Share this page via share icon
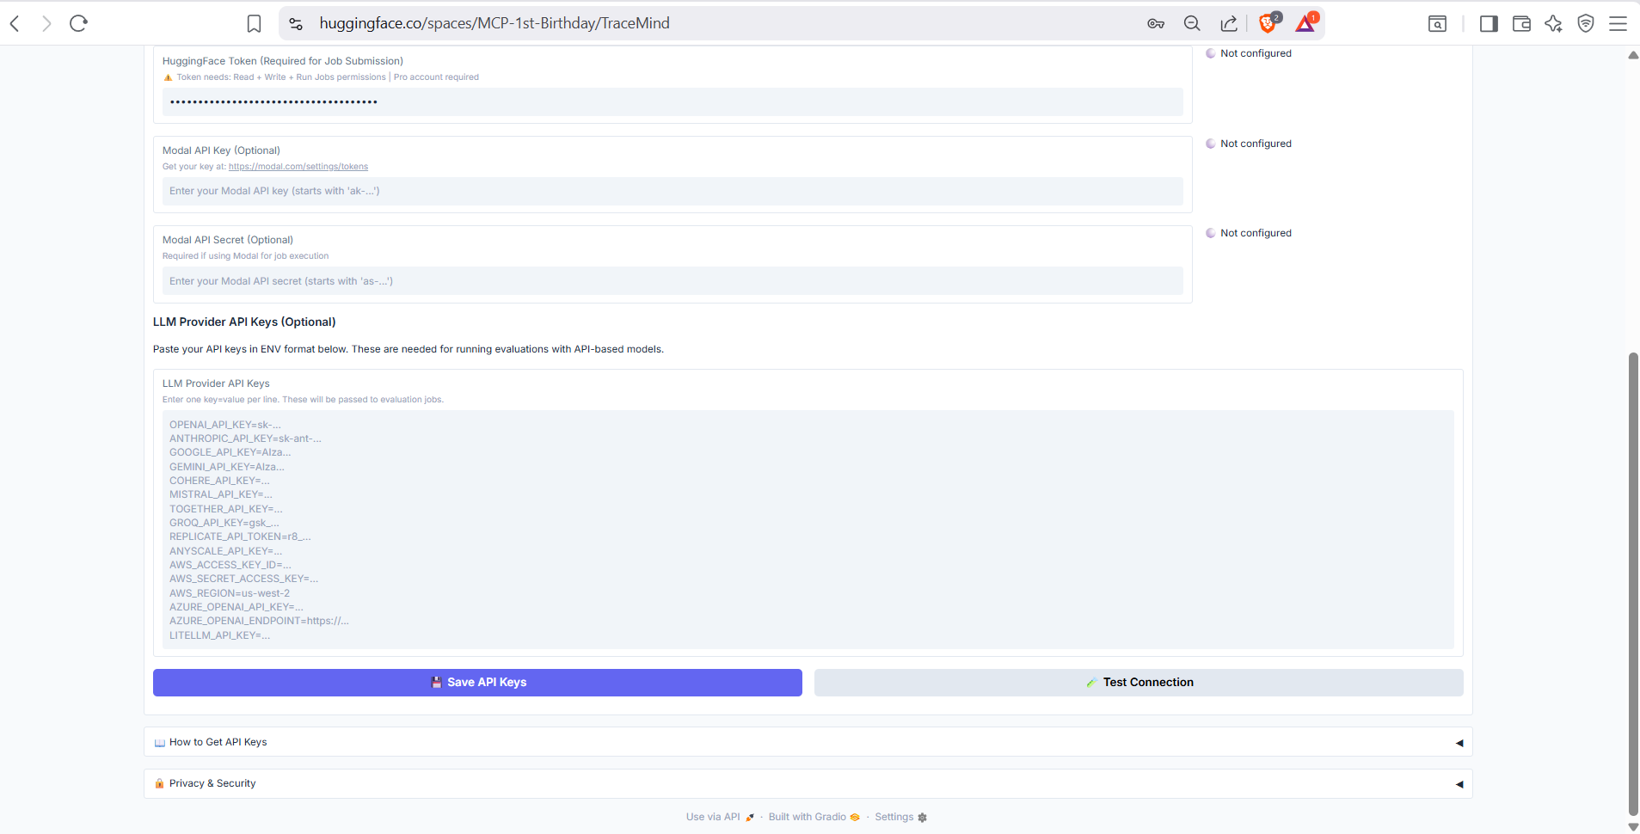1640x834 pixels. point(1229,23)
